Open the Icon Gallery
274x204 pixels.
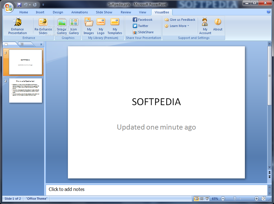[x=74, y=26]
